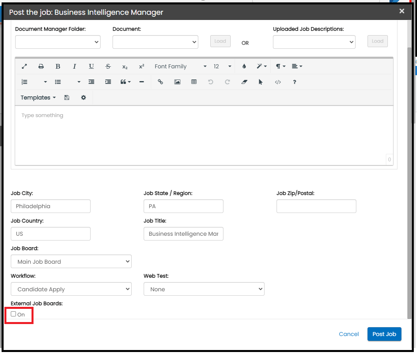Open the Web Test dropdown
This screenshot has height=356, width=417.
click(x=204, y=289)
